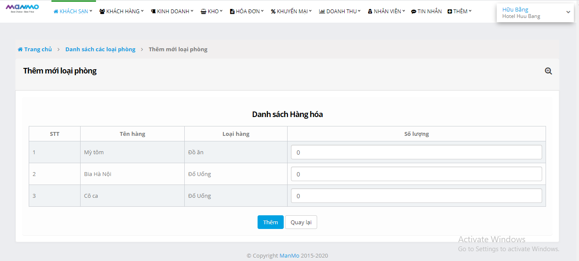Click the Kho basket icon

(203, 12)
